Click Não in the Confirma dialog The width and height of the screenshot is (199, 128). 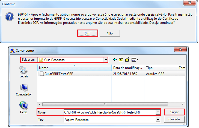110,33
